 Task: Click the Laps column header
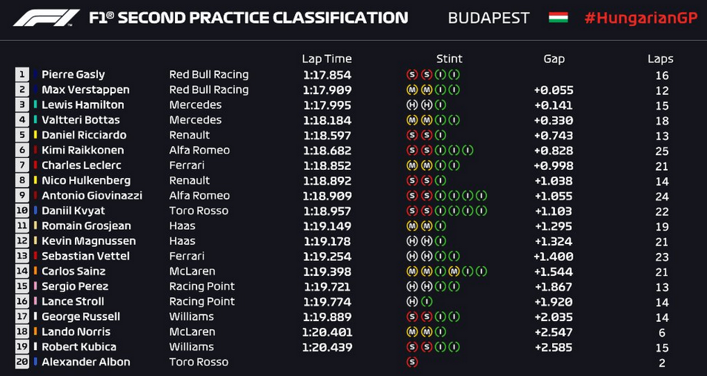660,59
